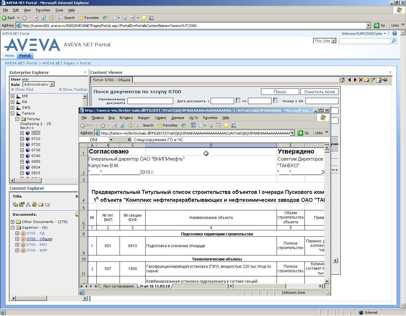The image size is (406, 316).
Task: Expand the RN tree node
Action: tap(13, 102)
